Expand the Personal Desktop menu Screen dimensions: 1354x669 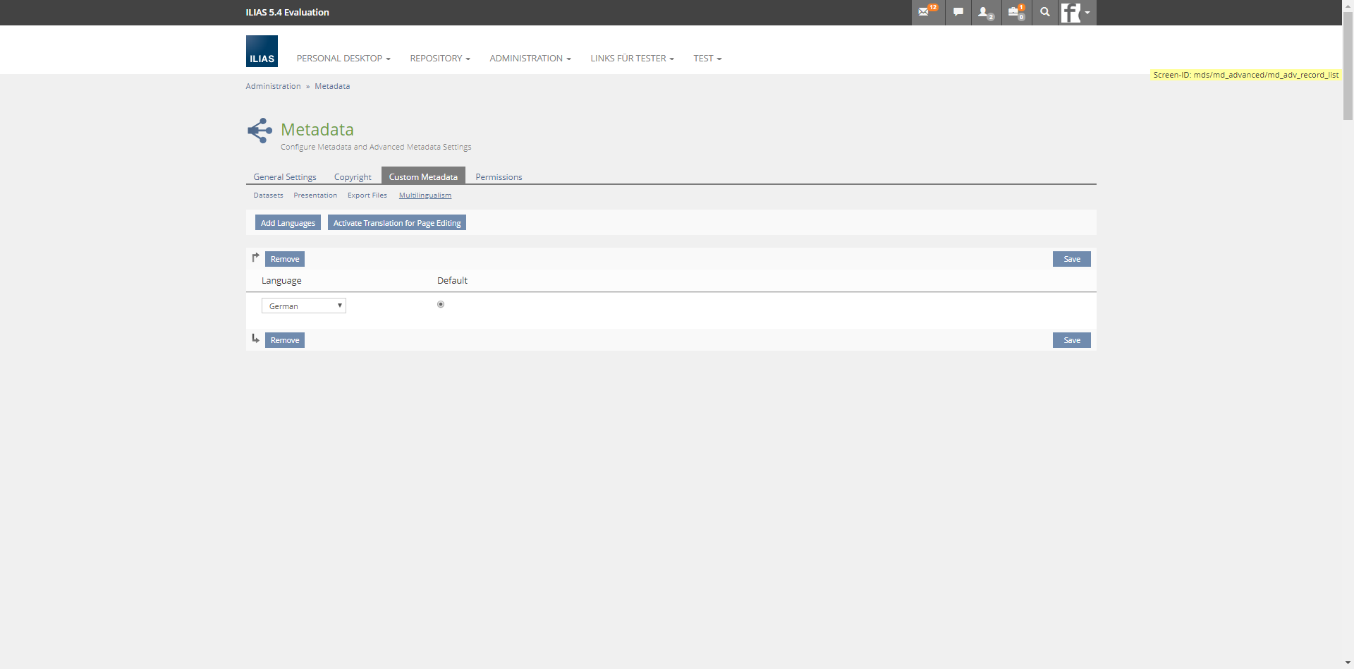(x=343, y=59)
